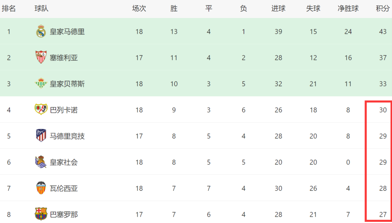The image size is (392, 223).
Task: Click the Valencia bat crest icon
Action: click(41, 188)
